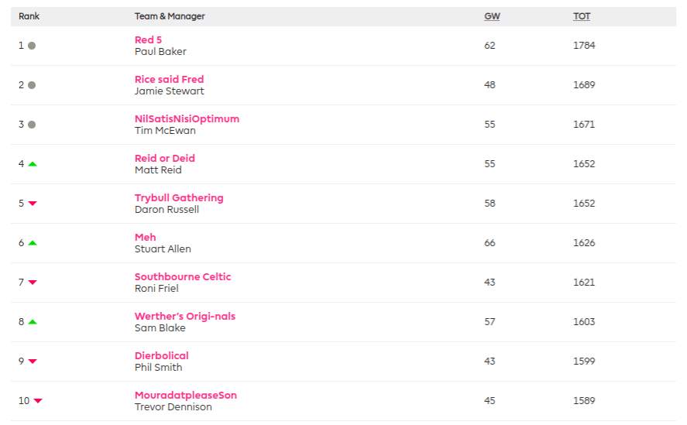Viewport: 687px width, 425px height.
Task: Open the Red 5 team page
Action: 148,39
